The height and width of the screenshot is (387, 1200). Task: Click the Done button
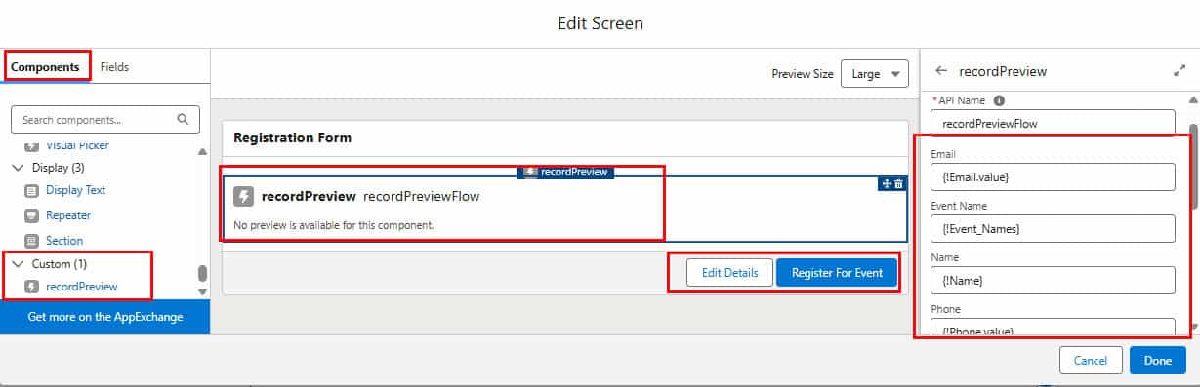click(x=1158, y=361)
